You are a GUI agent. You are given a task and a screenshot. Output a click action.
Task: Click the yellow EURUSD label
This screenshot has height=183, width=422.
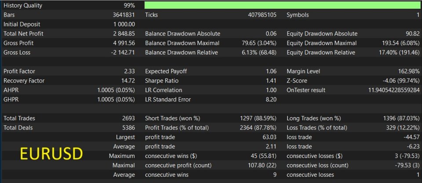point(51,154)
